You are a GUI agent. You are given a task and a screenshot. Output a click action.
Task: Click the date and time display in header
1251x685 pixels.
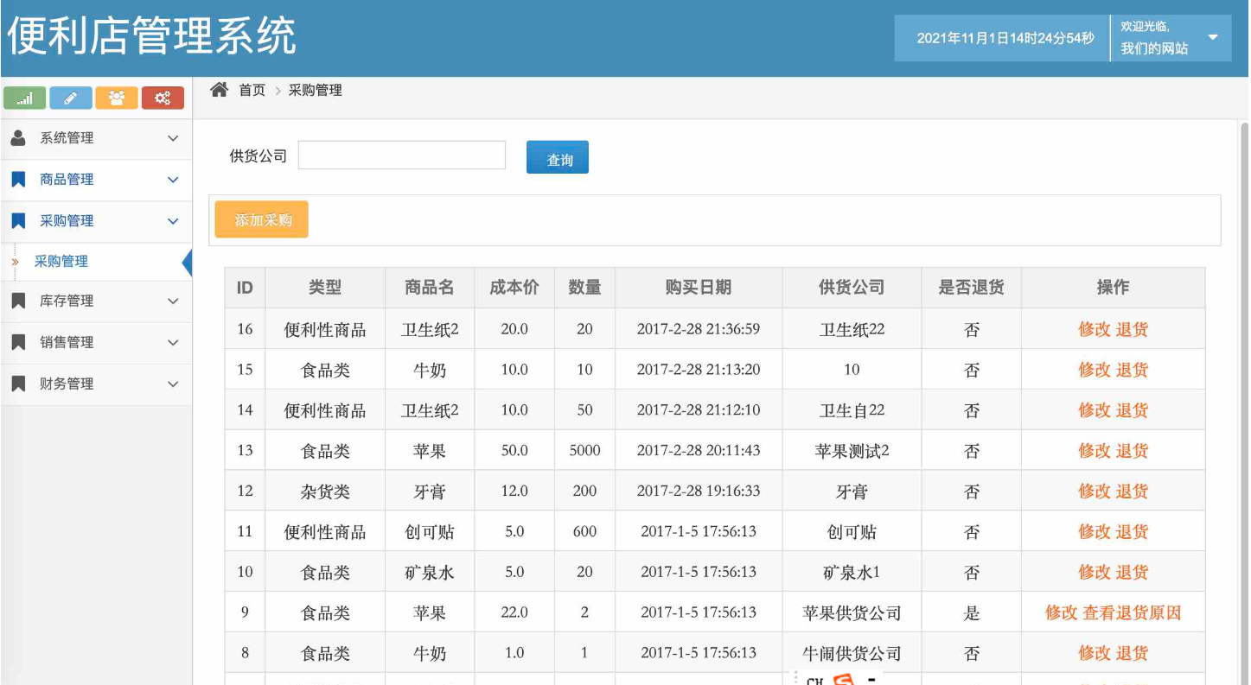(1005, 38)
